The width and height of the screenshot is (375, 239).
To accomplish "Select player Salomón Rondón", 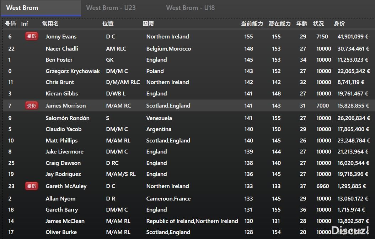I will (x=68, y=118).
